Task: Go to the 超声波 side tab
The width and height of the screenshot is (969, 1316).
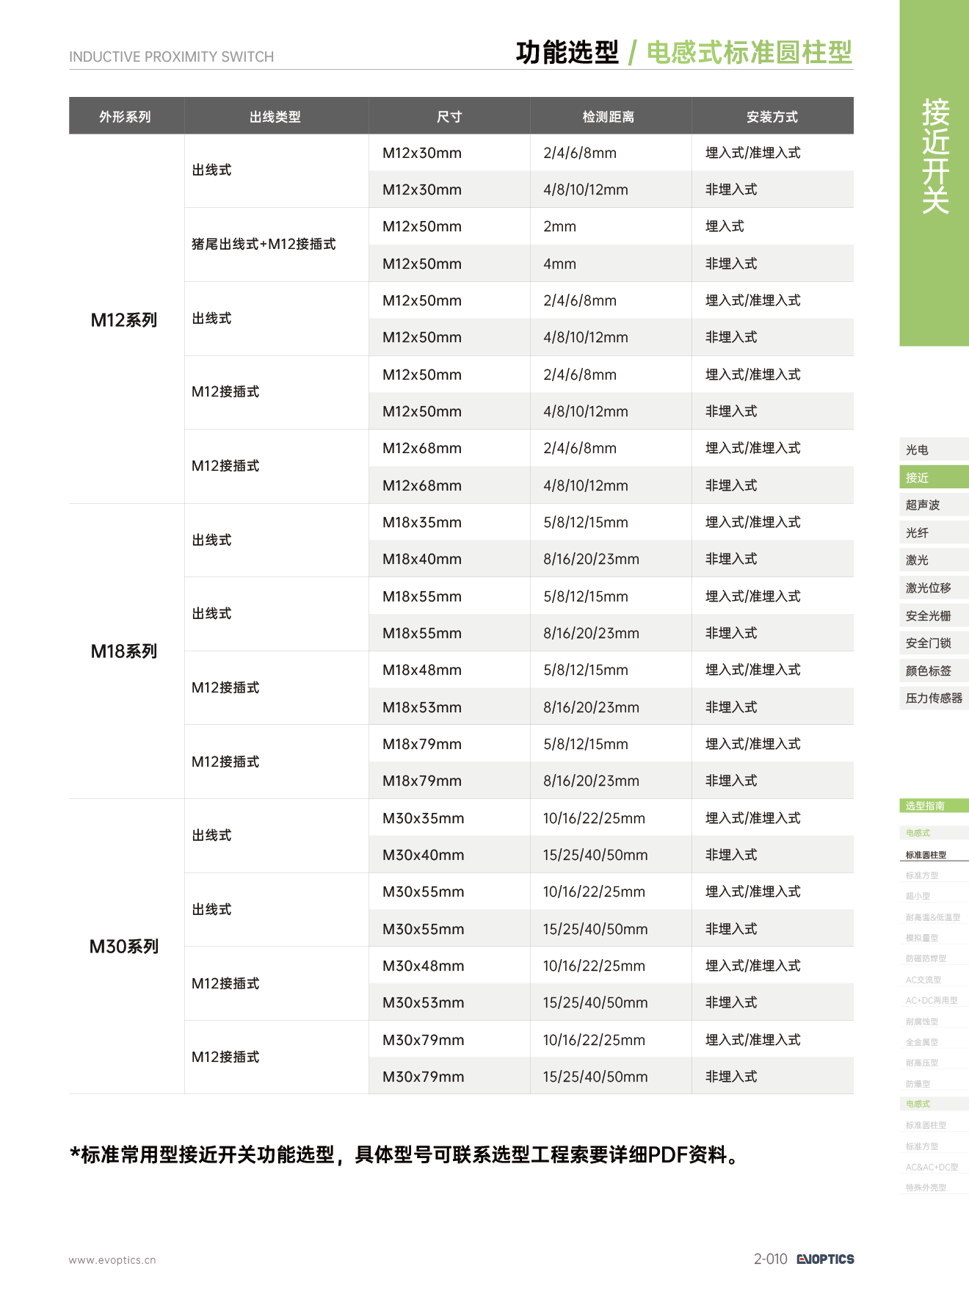Action: pyautogui.click(x=934, y=505)
